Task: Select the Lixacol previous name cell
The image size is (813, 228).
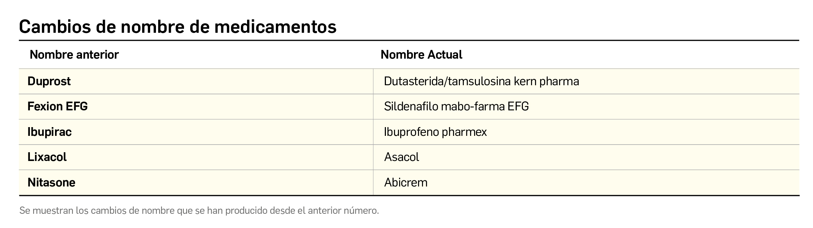Action: pos(47,157)
